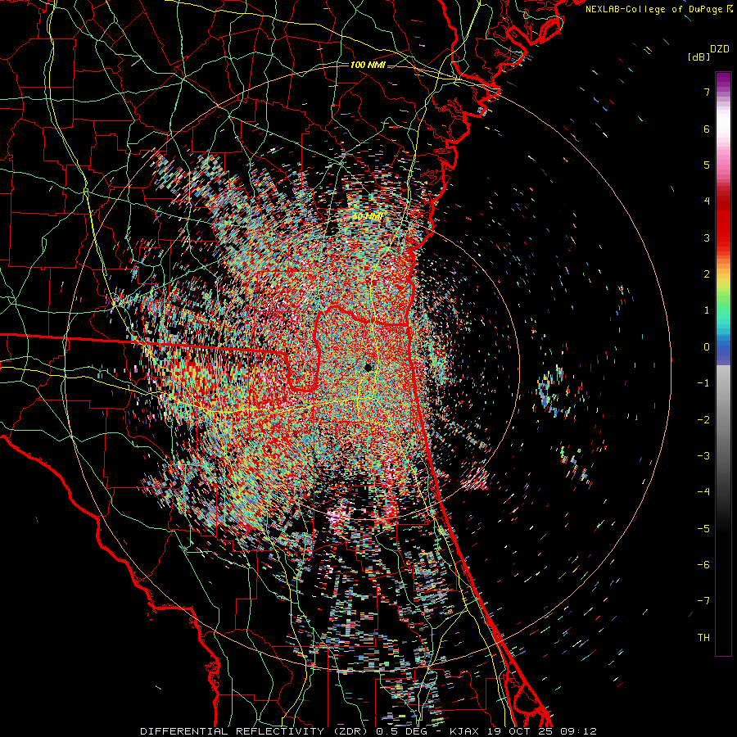Click the [dB] unit label
This screenshot has height=737, width=737.
click(699, 57)
